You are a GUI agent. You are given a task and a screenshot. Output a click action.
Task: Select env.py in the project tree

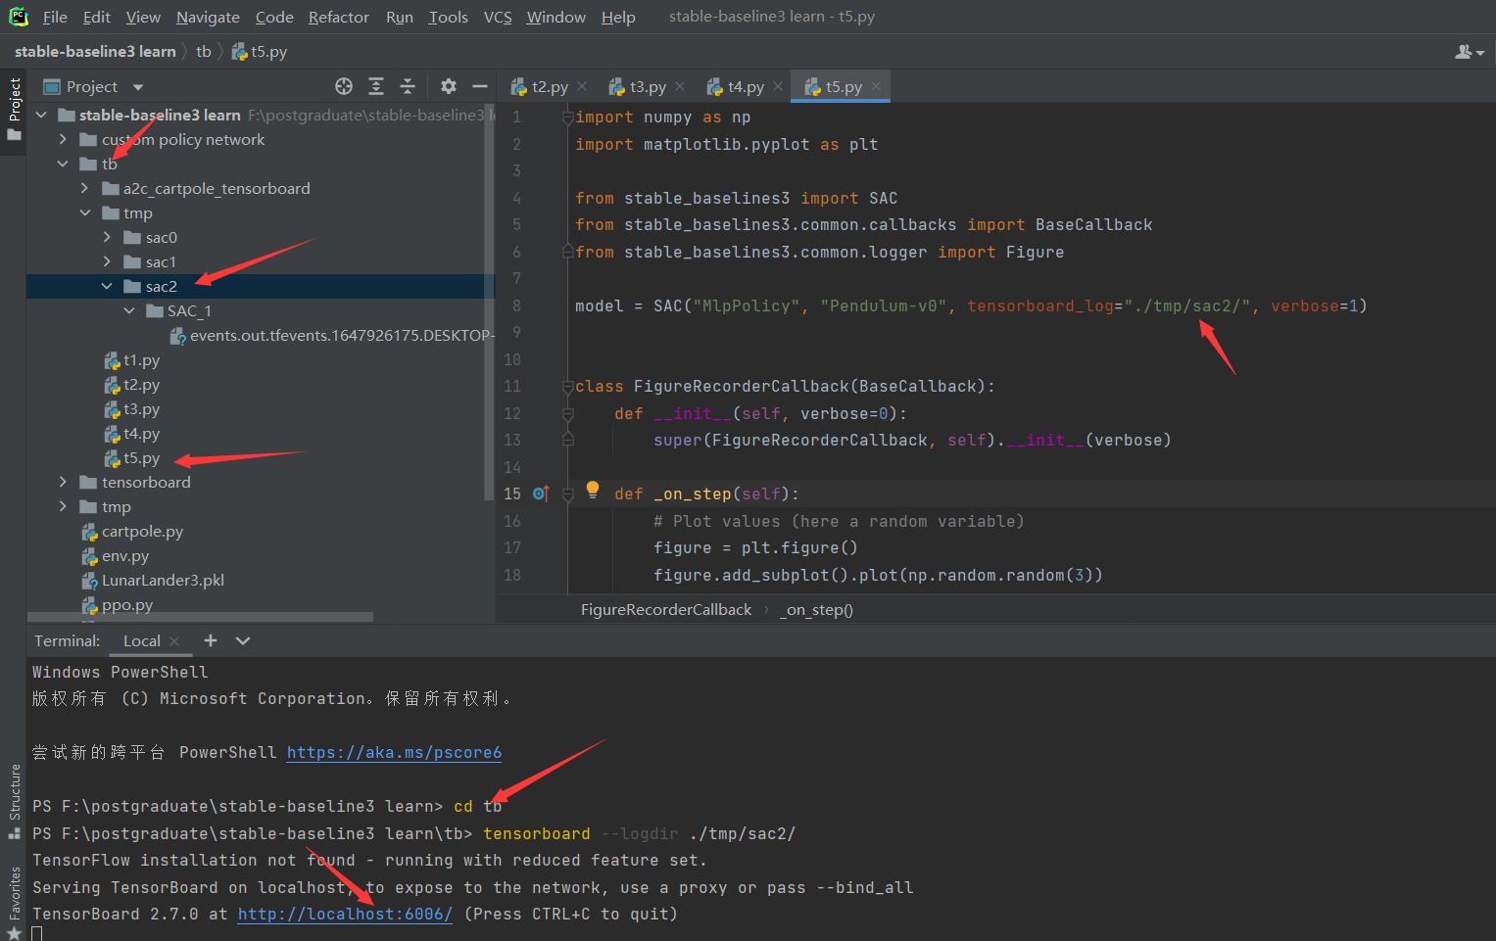116,555
